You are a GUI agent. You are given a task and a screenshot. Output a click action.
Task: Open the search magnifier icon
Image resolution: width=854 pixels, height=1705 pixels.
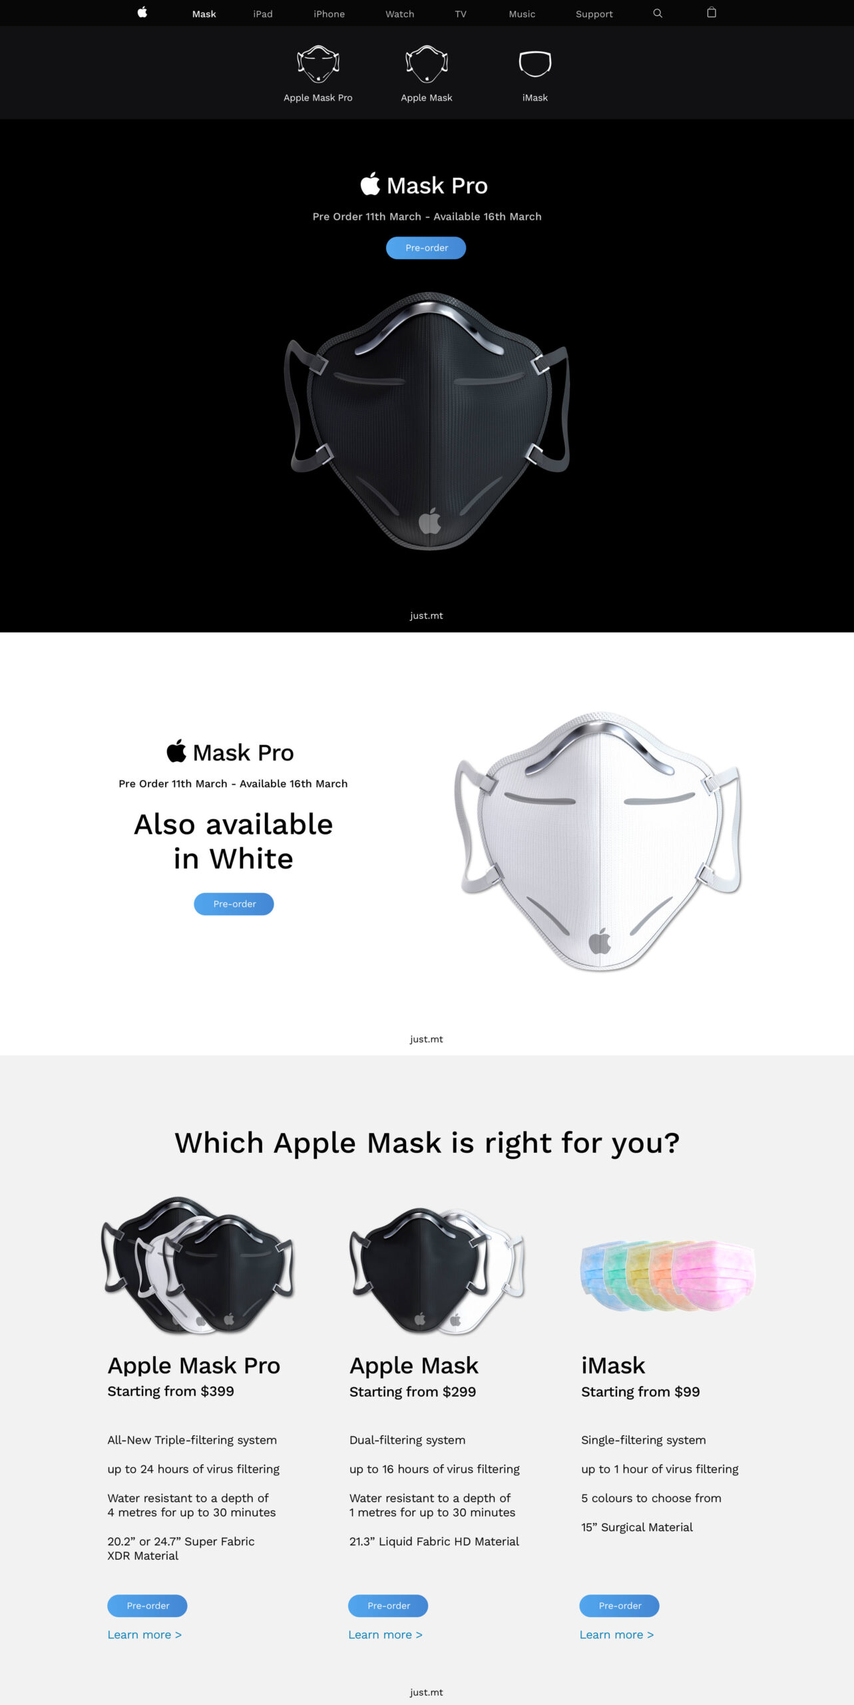pyautogui.click(x=658, y=13)
